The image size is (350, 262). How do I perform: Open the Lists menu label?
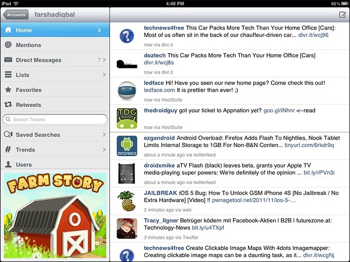click(22, 75)
